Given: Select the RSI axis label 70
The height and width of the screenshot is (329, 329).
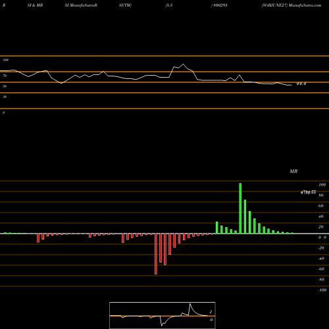Looking at the screenshot, I should pos(5,76).
